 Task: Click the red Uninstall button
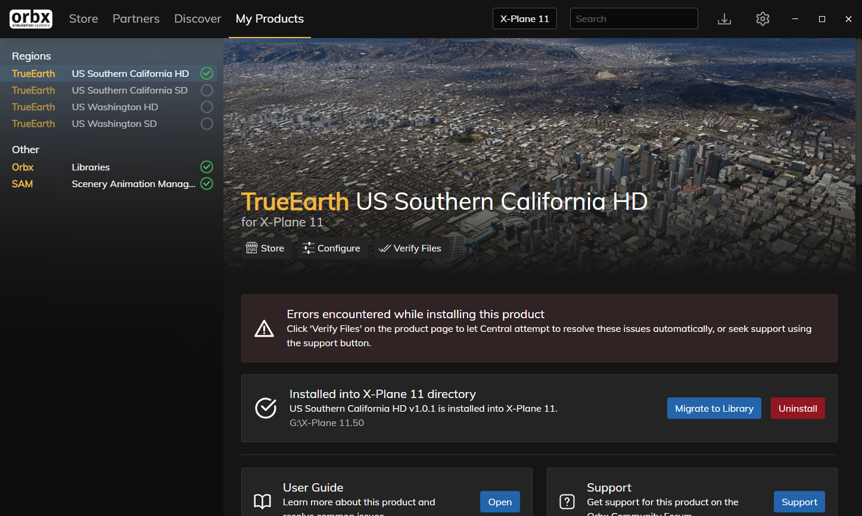(798, 408)
